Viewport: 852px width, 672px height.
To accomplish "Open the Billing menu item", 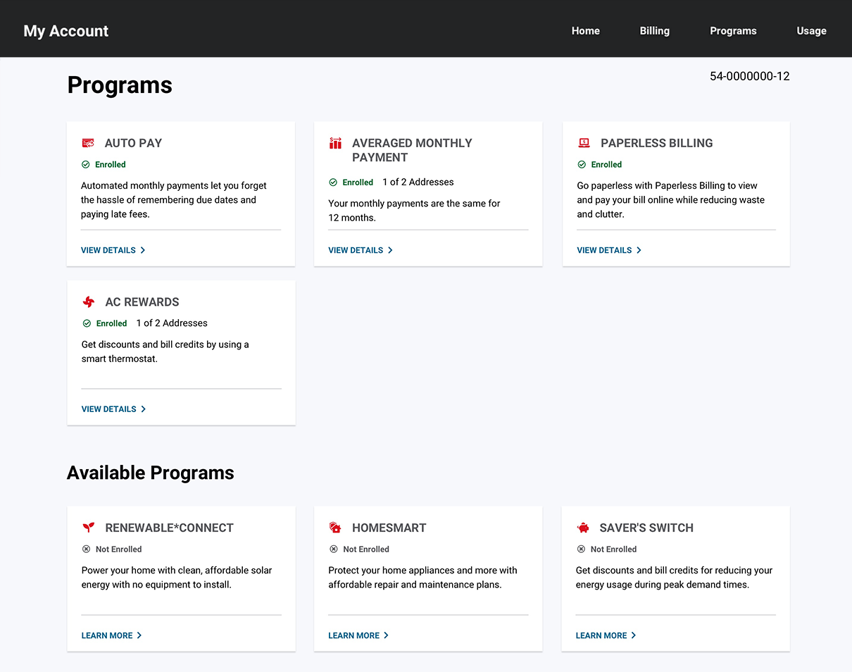I will (654, 31).
